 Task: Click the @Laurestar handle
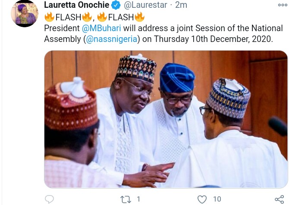tap(146, 6)
